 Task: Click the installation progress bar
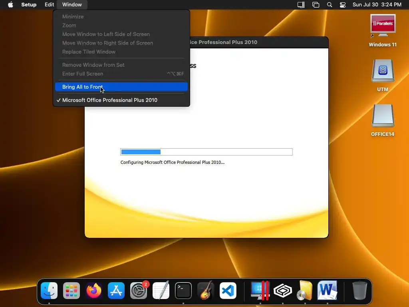206,152
